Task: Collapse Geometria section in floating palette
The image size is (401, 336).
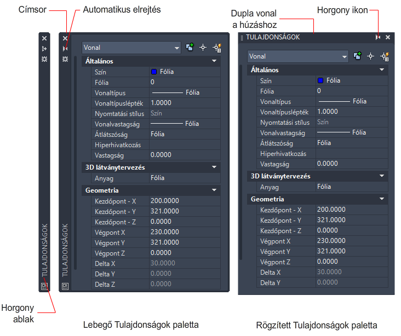Action: pyautogui.click(x=214, y=190)
